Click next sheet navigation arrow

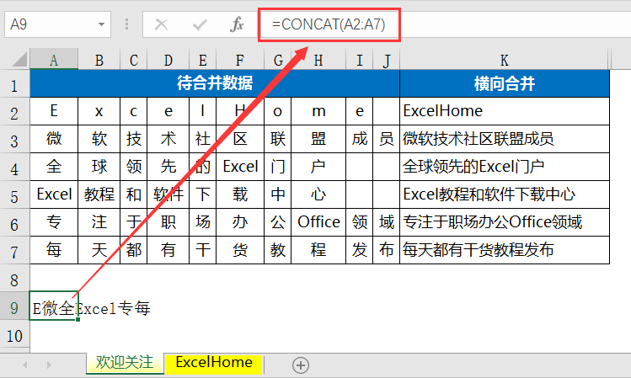click(x=49, y=365)
